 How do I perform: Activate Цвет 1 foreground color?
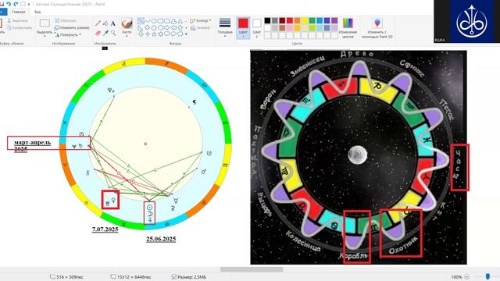click(x=243, y=28)
